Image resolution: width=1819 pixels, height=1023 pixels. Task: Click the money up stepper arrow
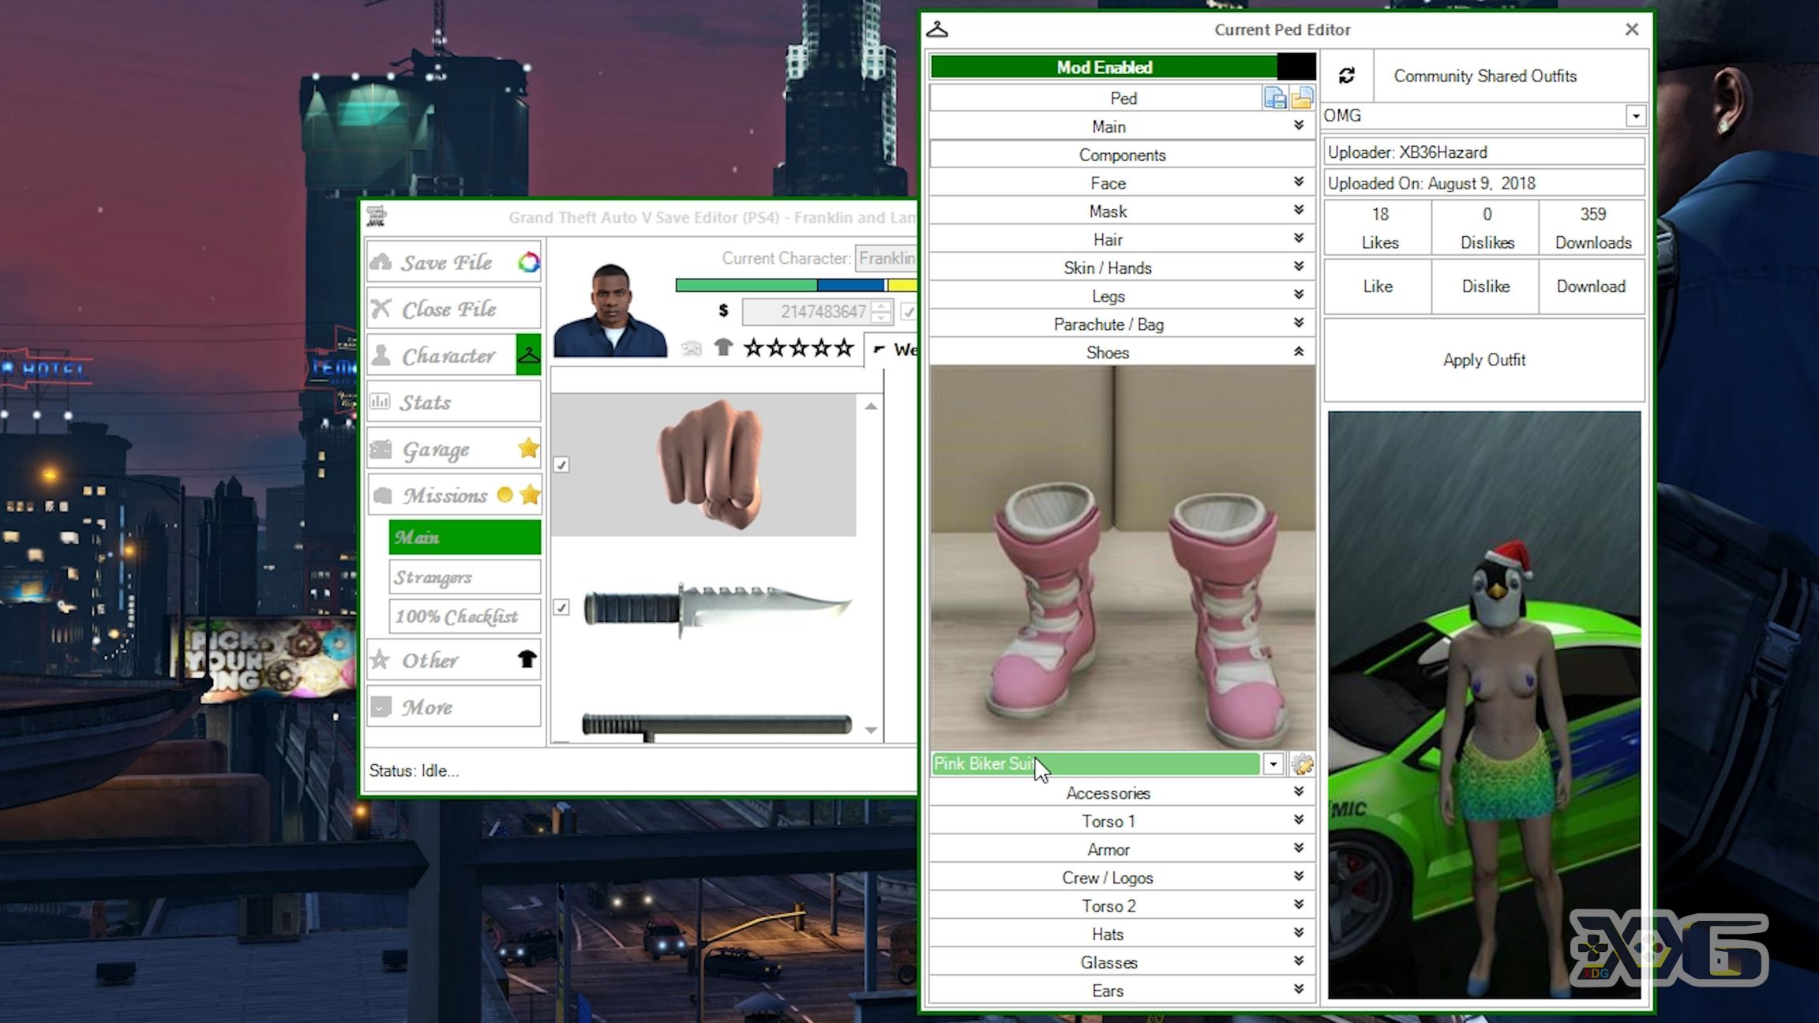click(x=882, y=306)
